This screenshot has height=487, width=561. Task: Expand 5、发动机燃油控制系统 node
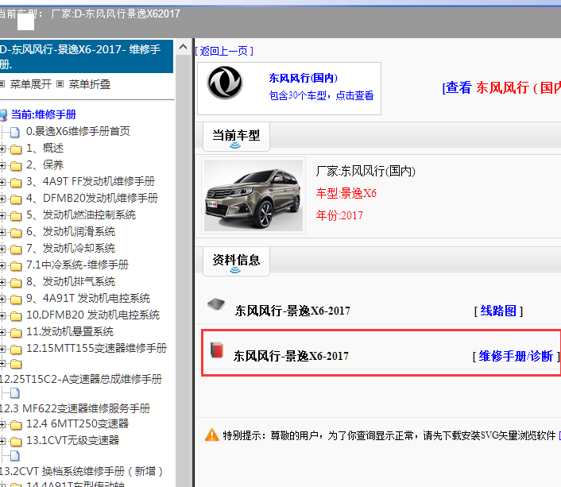[2, 215]
